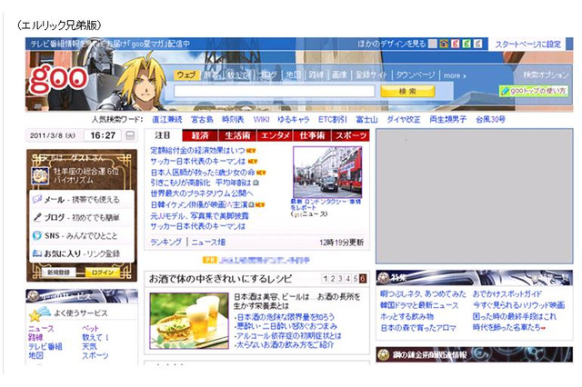The width and height of the screenshot is (582, 387).
Task: Select the plain gray design swatch
Action: tap(433, 44)
